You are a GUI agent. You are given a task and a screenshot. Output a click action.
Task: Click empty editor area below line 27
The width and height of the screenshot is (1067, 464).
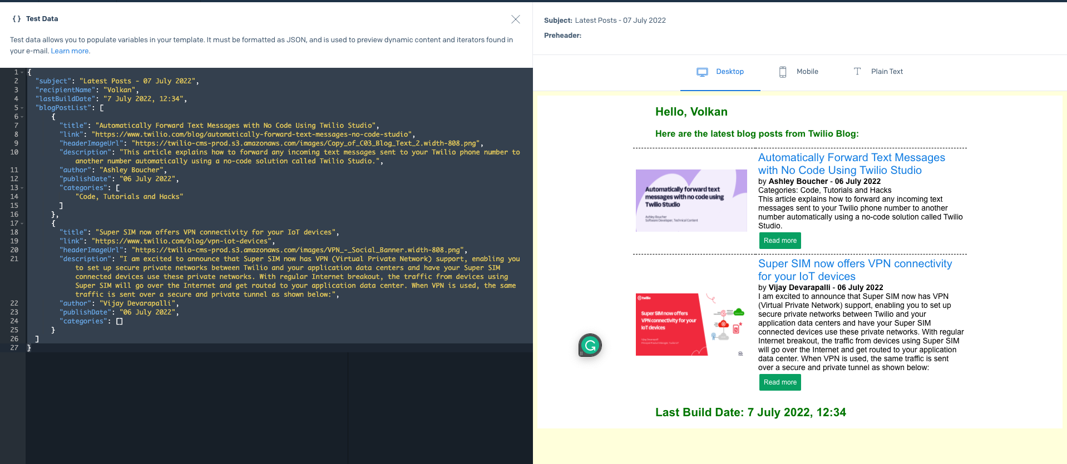click(x=278, y=408)
